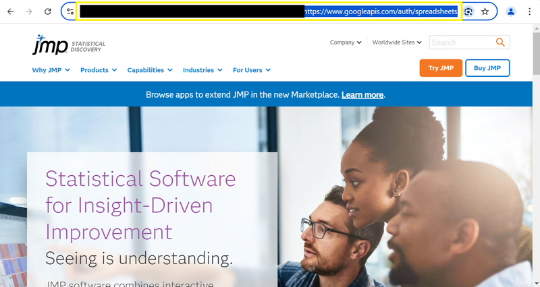Click the orange search magnifier icon
The height and width of the screenshot is (287, 540).
coord(500,42)
